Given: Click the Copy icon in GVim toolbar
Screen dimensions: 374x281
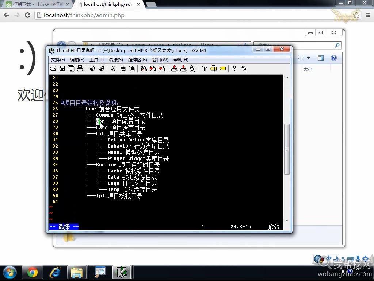Looking at the screenshot, I should pos(122,69).
